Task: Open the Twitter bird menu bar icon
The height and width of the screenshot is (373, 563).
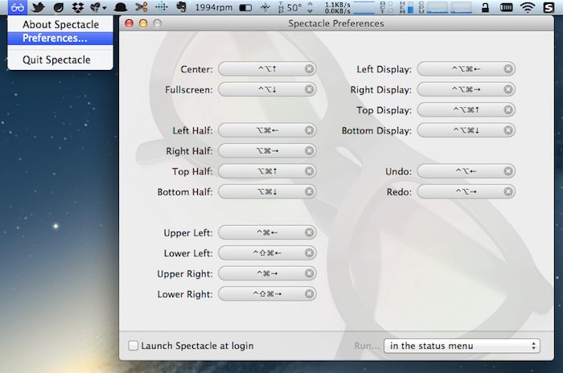Action: click(x=37, y=6)
